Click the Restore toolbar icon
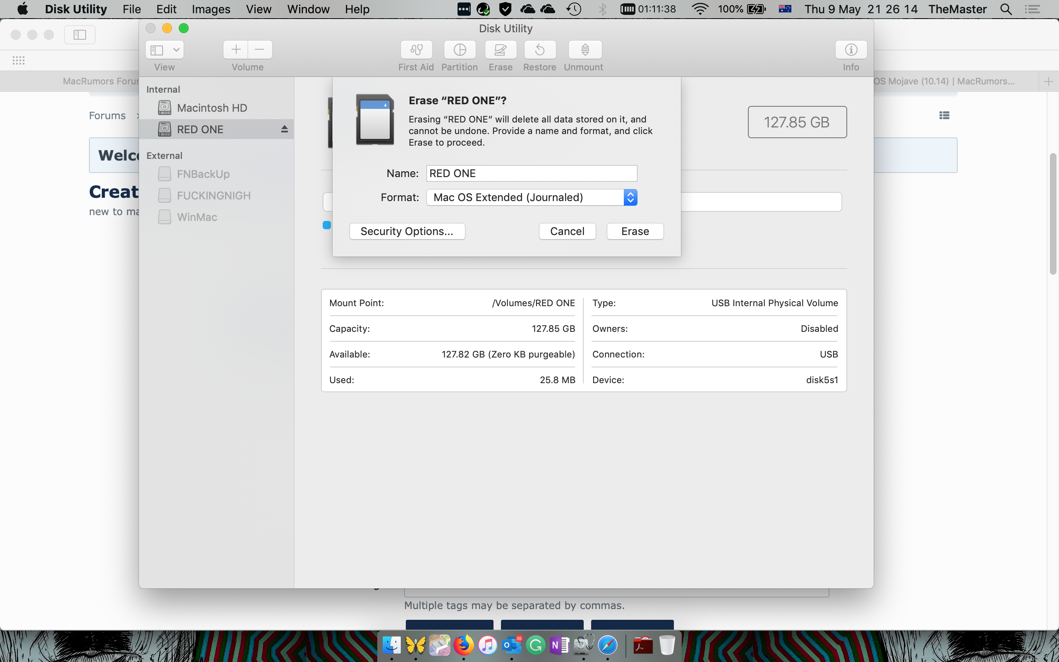The height and width of the screenshot is (662, 1059). (539, 50)
